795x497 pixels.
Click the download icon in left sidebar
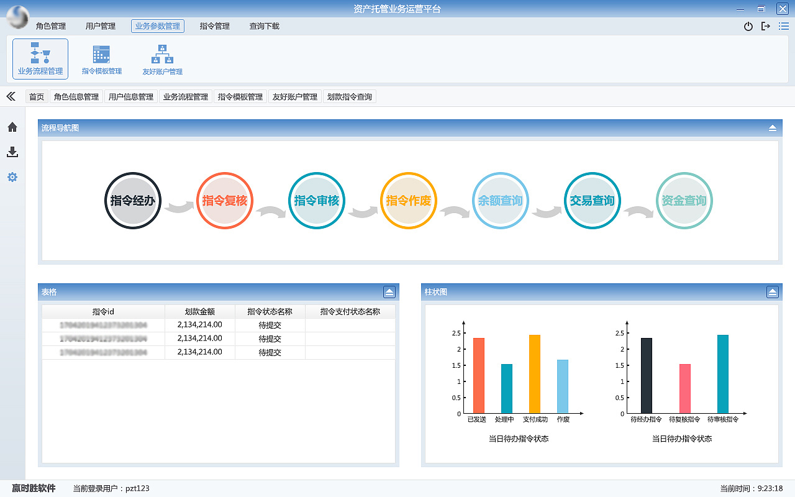[x=12, y=152]
